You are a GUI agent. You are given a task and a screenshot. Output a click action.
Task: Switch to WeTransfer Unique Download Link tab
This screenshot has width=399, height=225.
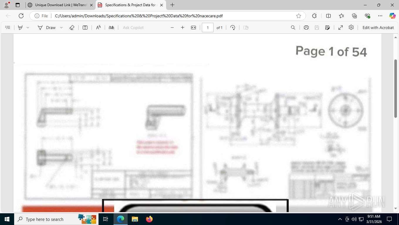pos(61,5)
